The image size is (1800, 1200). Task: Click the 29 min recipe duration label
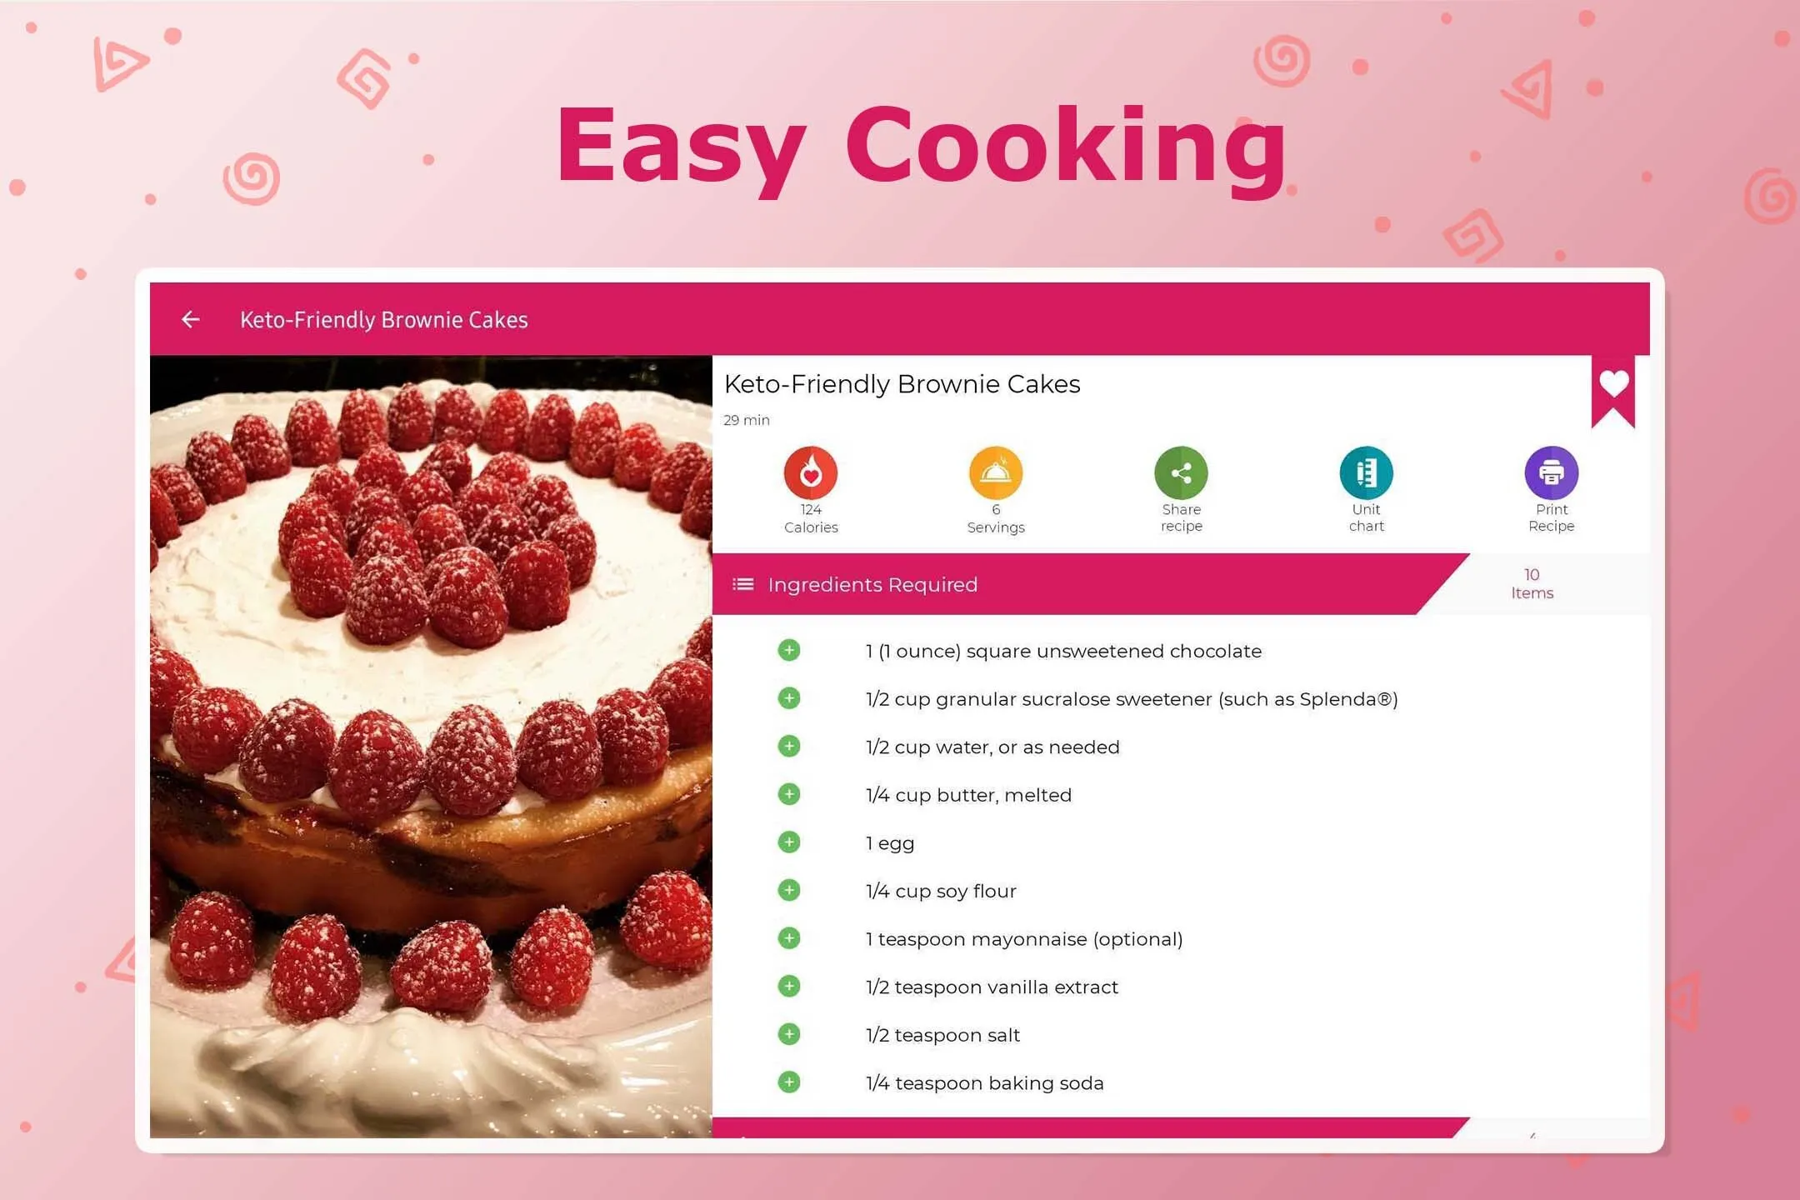coord(747,419)
